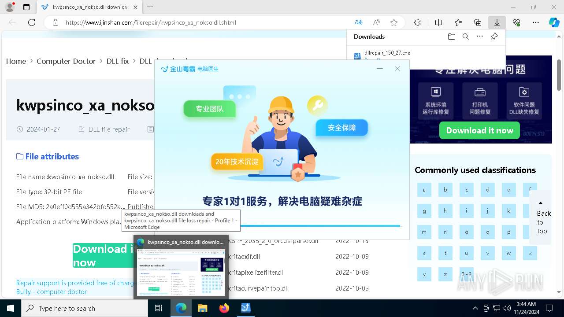
Task: Open Edge Settings and more menu
Action: pos(536,22)
